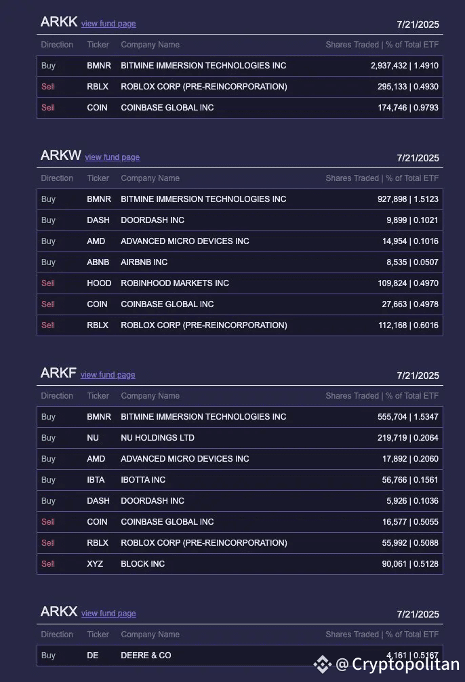Click ARKW Ticker column header
This screenshot has height=682, width=465.
point(98,178)
